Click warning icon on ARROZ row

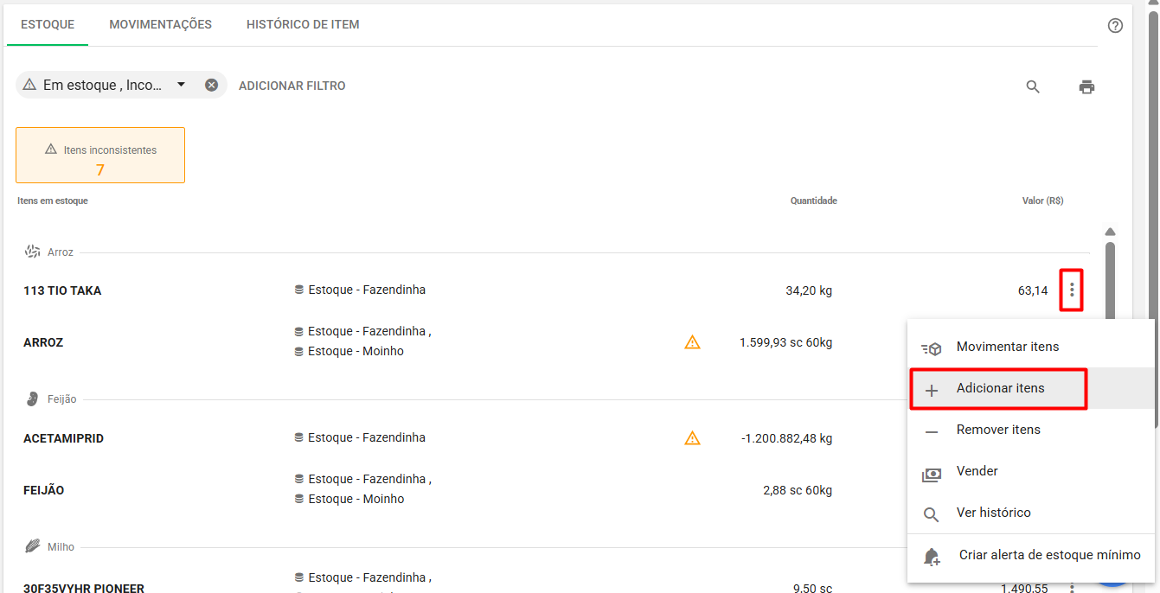click(x=692, y=342)
